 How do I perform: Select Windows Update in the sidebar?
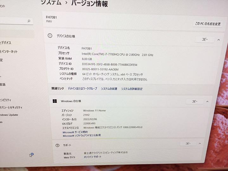pyautogui.click(x=9, y=115)
